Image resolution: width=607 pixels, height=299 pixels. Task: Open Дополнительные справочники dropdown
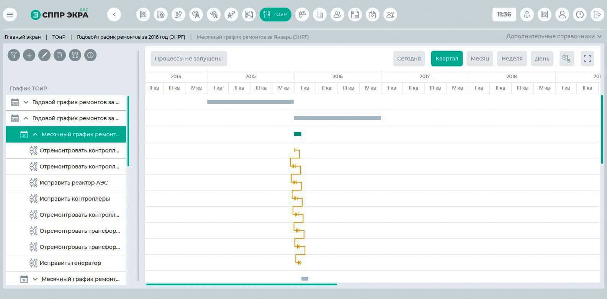click(x=554, y=36)
